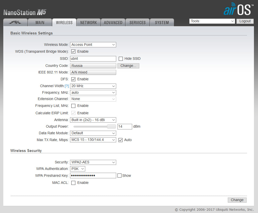Enable the MAC ACL checkbox
The height and width of the screenshot is (213, 258).
(x=73, y=183)
